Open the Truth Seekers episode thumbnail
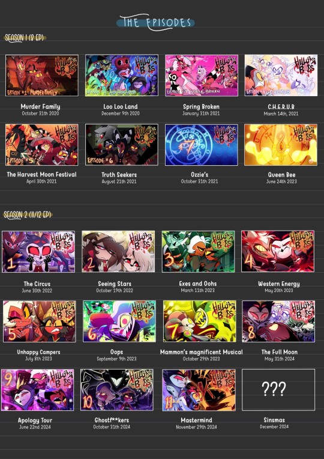324x459 pixels. [x=122, y=145]
